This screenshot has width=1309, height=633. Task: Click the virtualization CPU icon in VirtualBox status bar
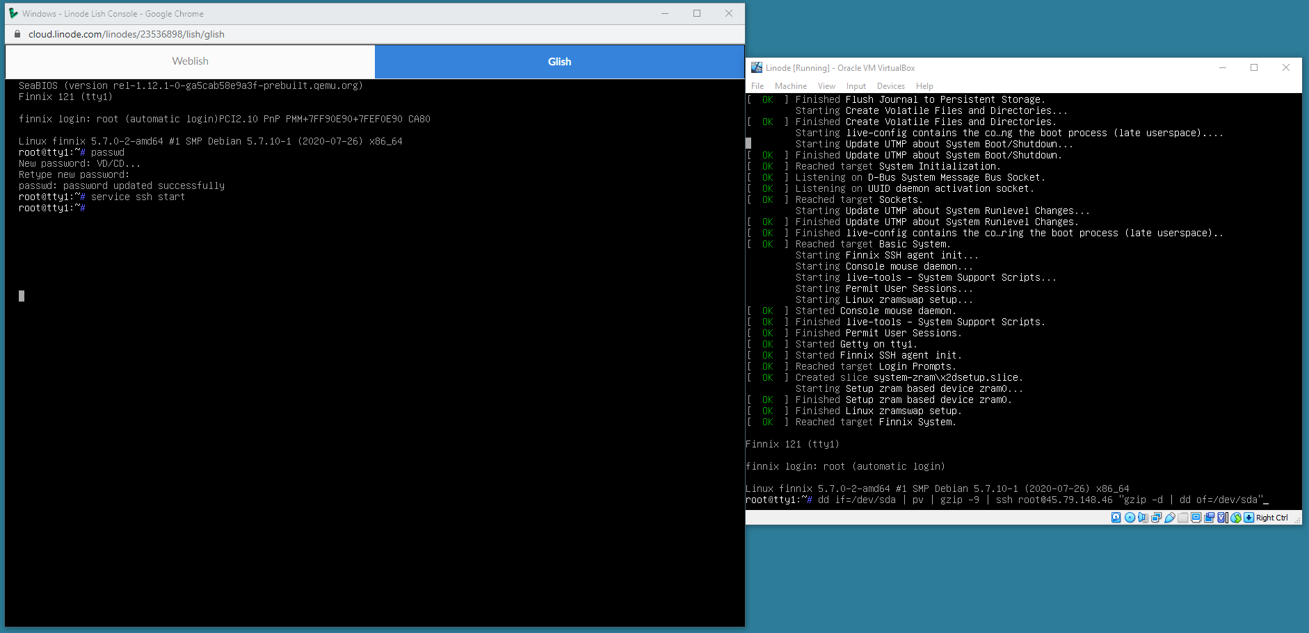tap(1222, 517)
